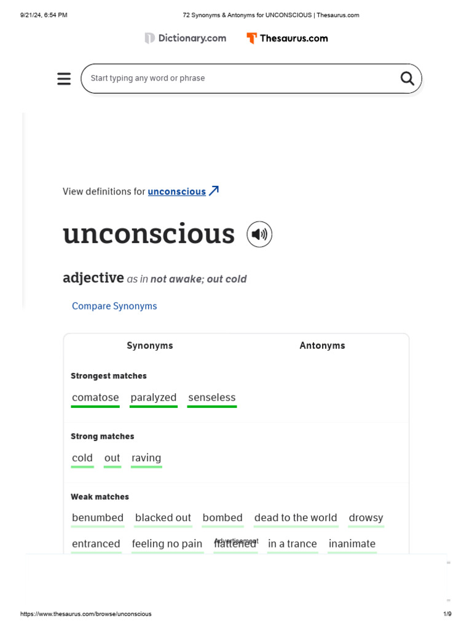
Task: Play the unconscious pronunciation audio
Action: [x=259, y=234]
